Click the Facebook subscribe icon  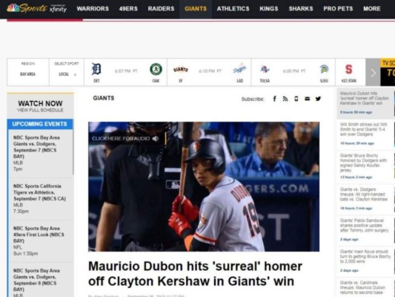(x=275, y=99)
